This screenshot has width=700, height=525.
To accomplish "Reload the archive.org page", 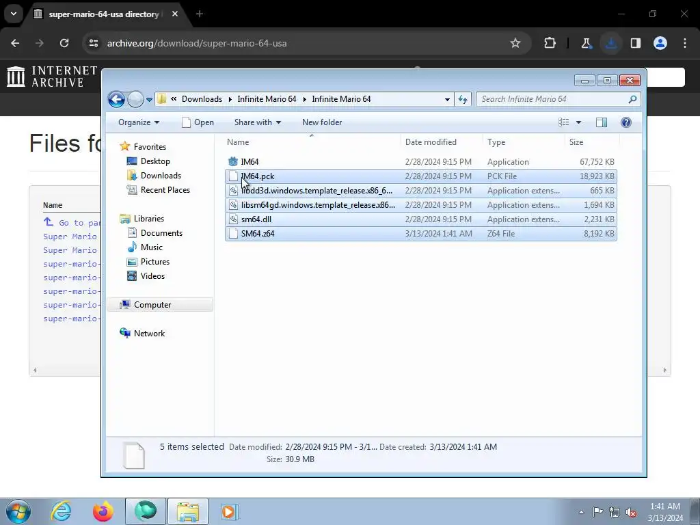I will 64,43.
